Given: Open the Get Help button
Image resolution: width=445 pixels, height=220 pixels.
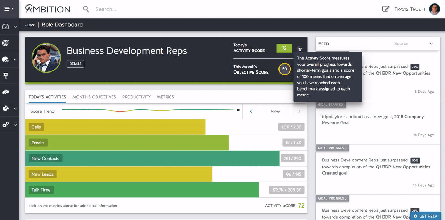Looking at the screenshot, I should tap(425, 216).
